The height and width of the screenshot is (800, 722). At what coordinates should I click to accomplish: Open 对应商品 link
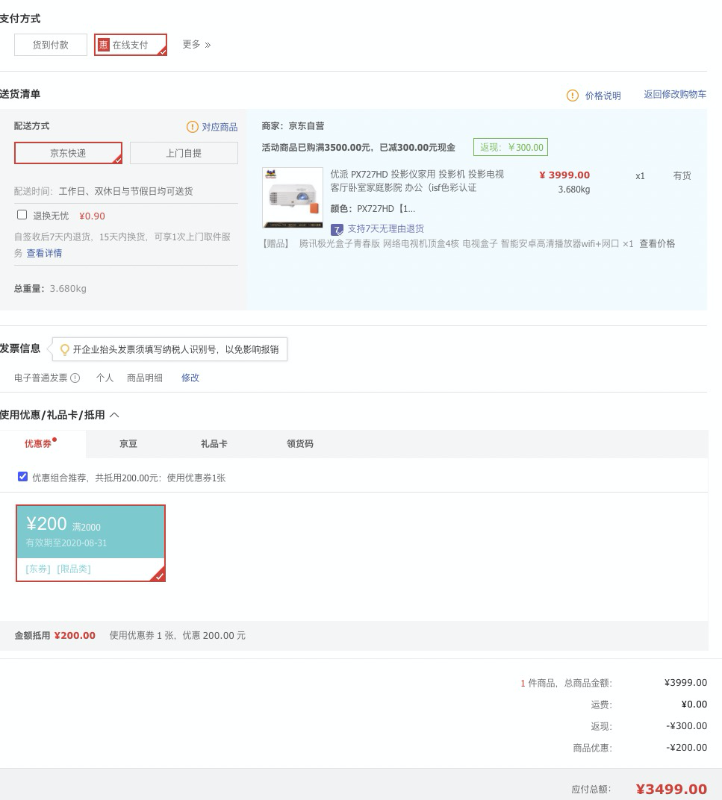pos(220,127)
